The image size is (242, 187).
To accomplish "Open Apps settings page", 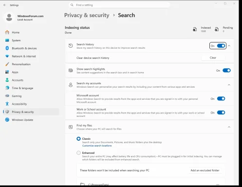I will [x=31, y=72].
